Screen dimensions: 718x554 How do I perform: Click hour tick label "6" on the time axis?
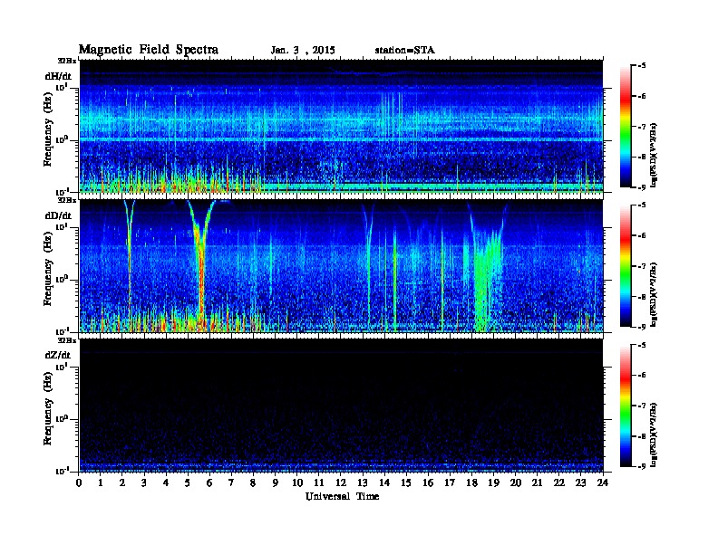209,482
